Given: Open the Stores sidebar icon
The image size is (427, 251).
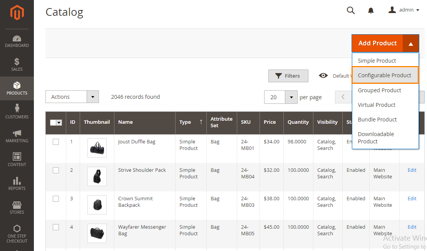Looking at the screenshot, I should tap(17, 204).
